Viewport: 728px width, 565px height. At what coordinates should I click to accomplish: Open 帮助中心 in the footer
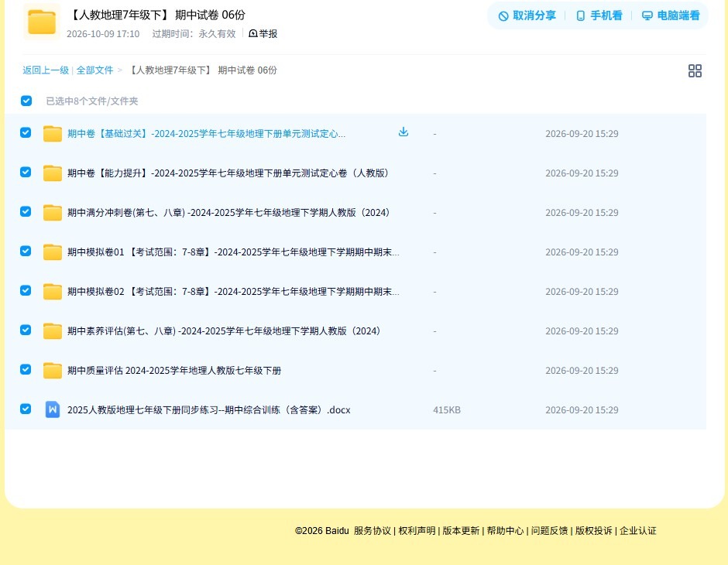tap(505, 531)
